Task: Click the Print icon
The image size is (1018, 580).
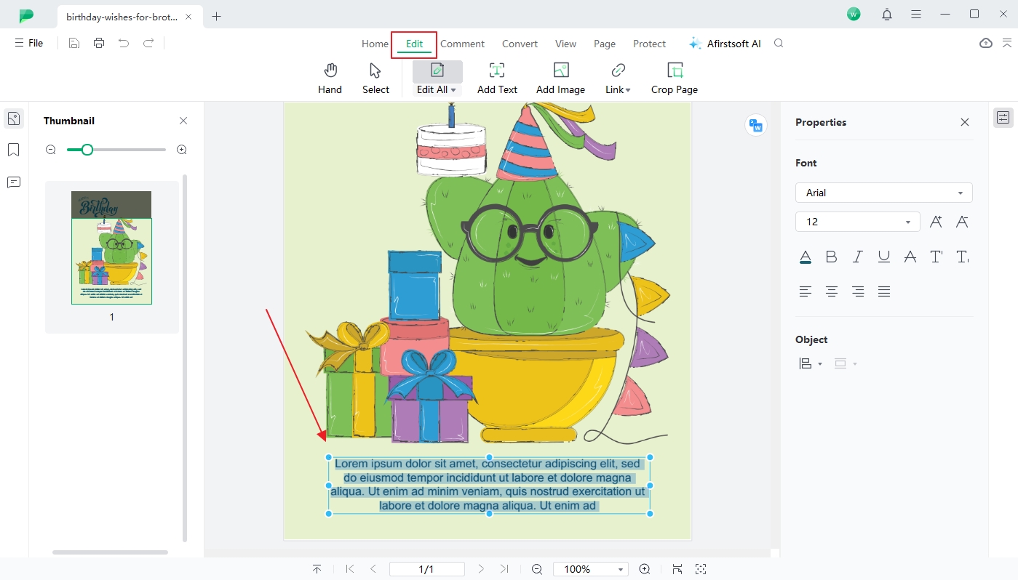Action: pos(99,43)
